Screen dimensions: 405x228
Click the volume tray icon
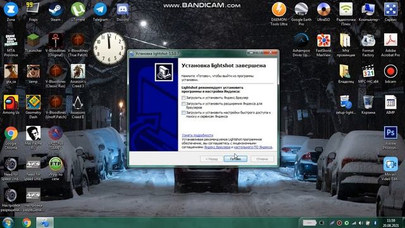(361, 223)
